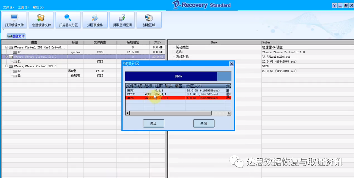Click the 31.5 KB start address cell
The width and height of the screenshot is (354, 178).
point(133,52)
